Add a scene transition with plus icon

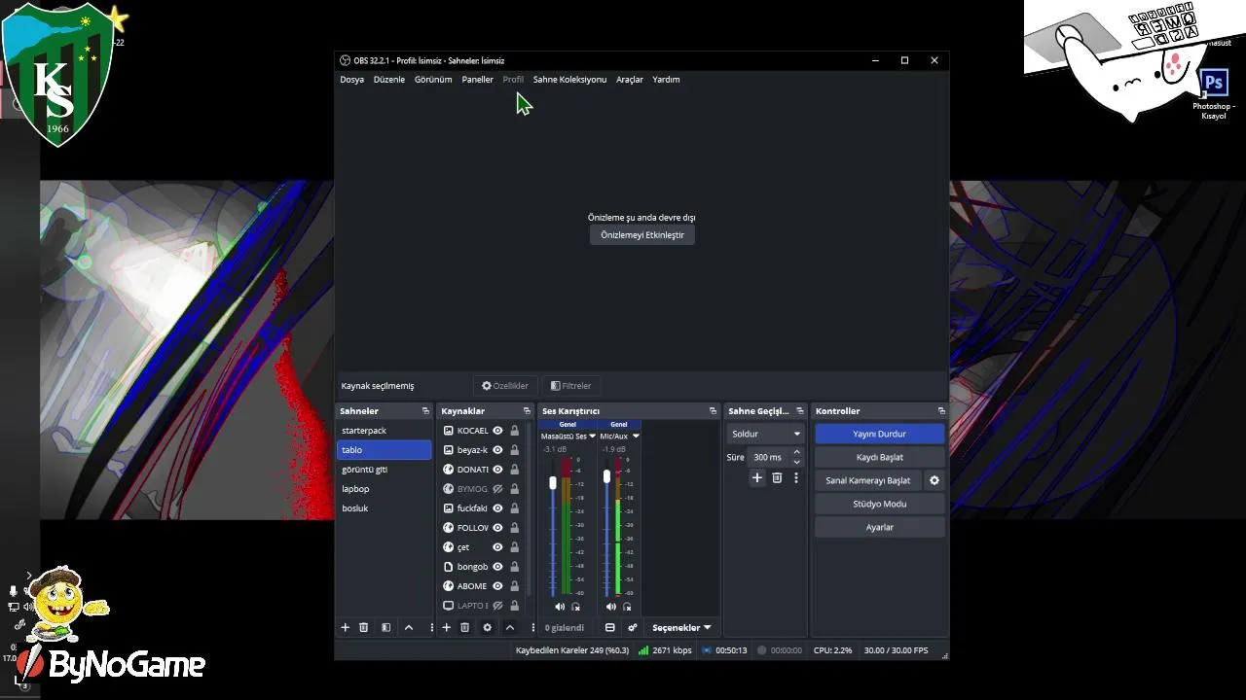point(757,478)
